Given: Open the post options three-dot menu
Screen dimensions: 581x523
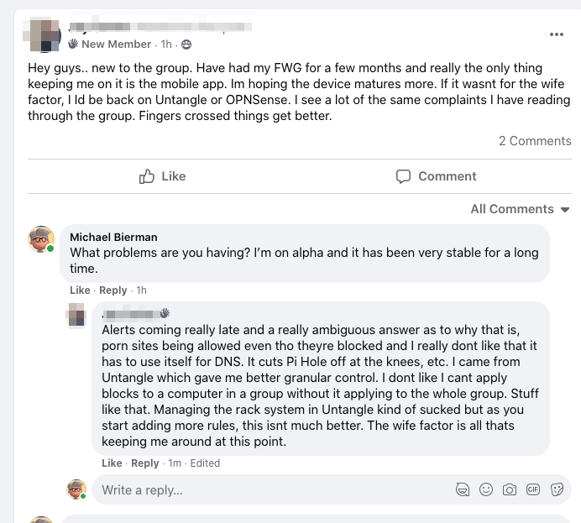Looking at the screenshot, I should point(557,34).
